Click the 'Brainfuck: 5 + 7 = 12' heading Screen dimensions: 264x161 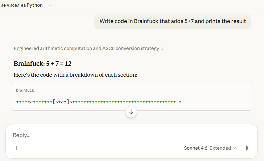[42, 64]
